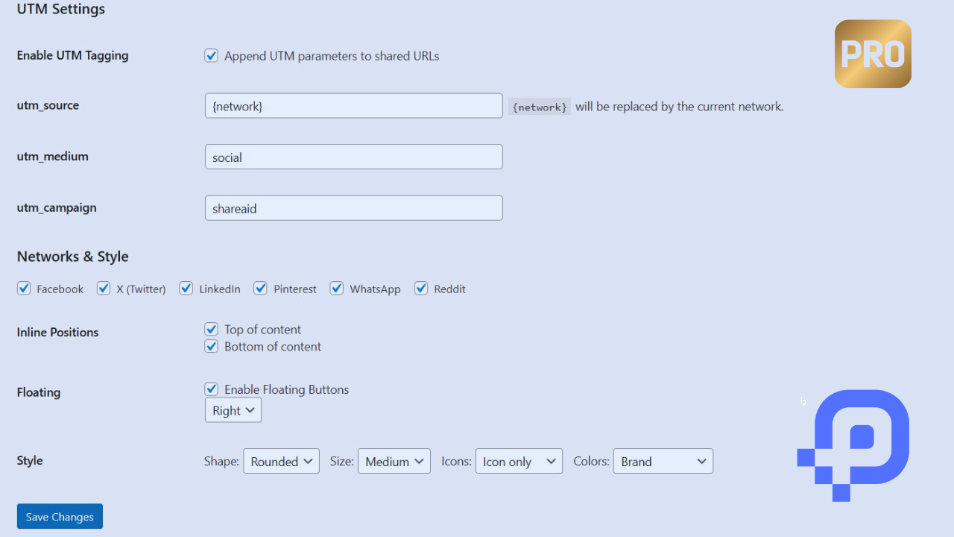
Task: Open the Size dropdown showing Medium
Action: (x=394, y=461)
